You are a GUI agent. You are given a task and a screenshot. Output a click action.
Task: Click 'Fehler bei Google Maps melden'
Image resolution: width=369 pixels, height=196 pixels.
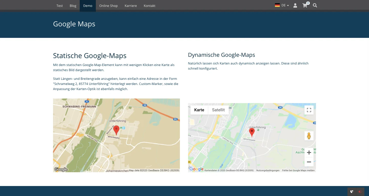tap(298, 170)
